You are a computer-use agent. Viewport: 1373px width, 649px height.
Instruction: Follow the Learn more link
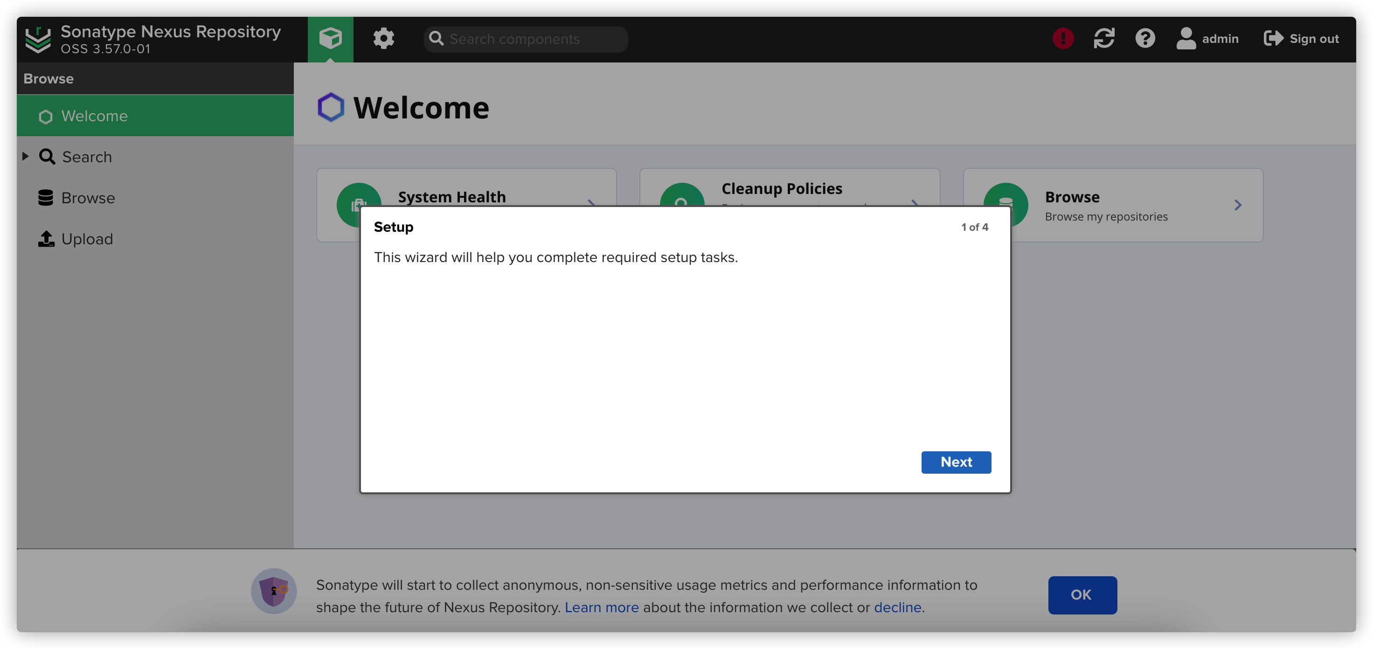(x=601, y=608)
